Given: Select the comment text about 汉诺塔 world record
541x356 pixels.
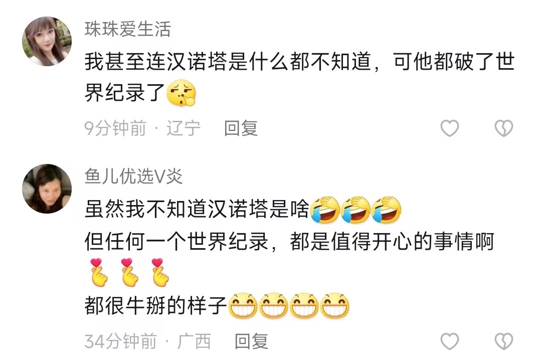Looking at the screenshot, I should (299, 77).
